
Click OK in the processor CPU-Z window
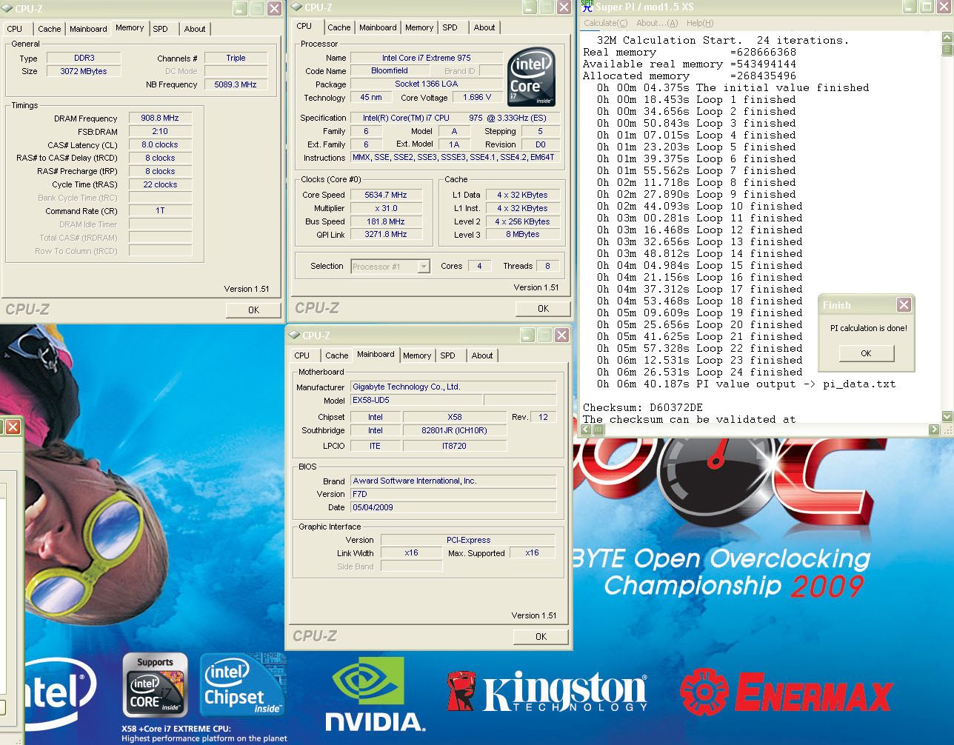543,308
